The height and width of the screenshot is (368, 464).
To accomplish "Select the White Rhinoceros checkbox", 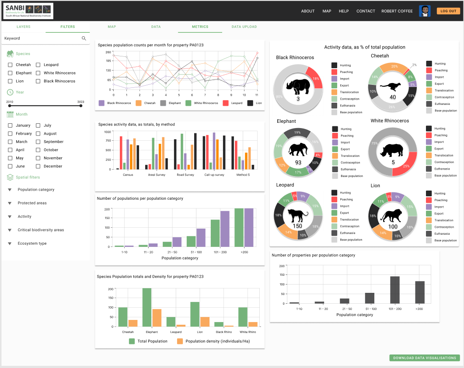I will tap(39, 73).
